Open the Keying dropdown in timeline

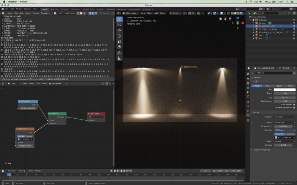[x=23, y=171]
